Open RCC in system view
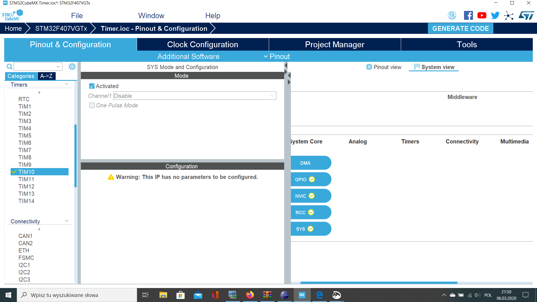Screen dimensions: 537x302 pyautogui.click(x=311, y=213)
